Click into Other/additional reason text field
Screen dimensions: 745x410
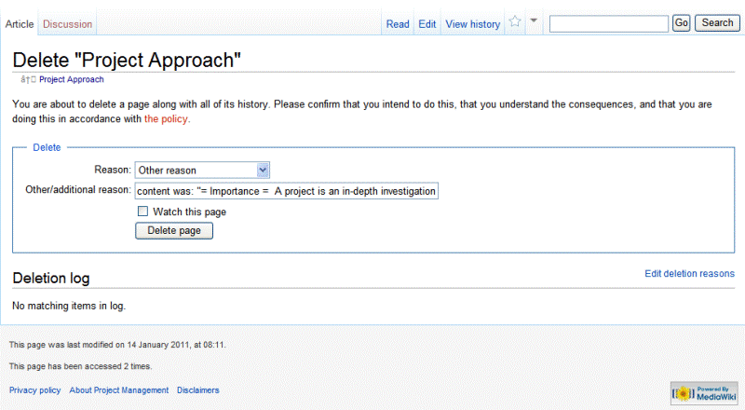tap(287, 191)
